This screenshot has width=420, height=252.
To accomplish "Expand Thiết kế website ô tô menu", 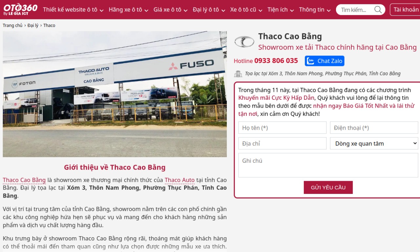I will tap(73, 10).
